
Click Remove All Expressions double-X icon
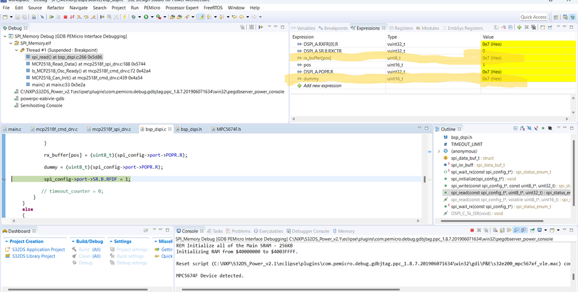[533, 28]
